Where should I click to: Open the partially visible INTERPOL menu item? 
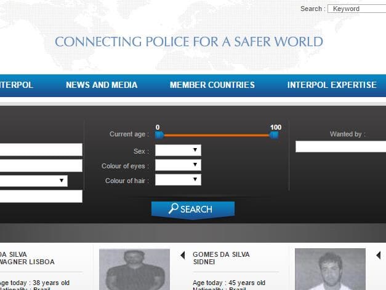(x=16, y=85)
